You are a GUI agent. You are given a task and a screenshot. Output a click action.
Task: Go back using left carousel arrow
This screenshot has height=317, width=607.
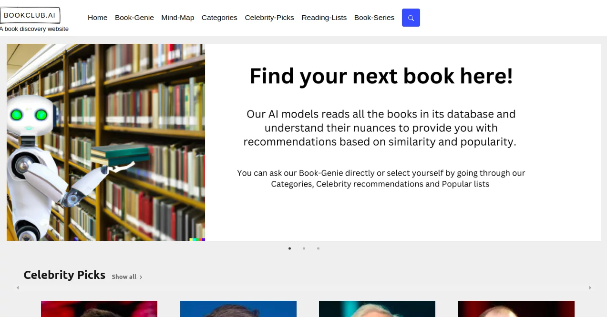pos(17,287)
